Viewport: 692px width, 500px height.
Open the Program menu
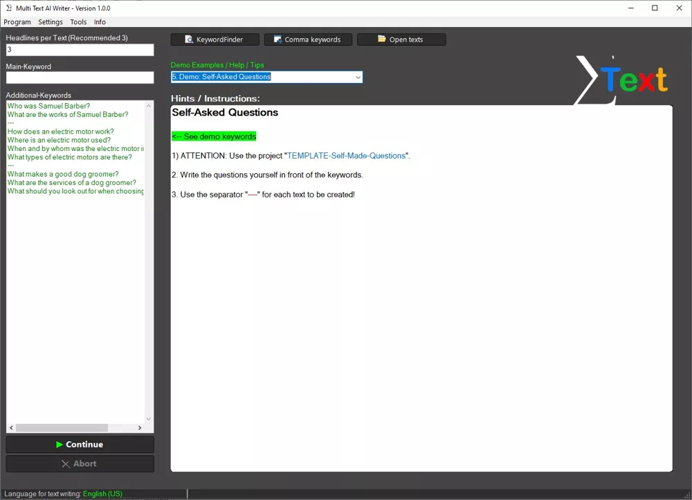[17, 21]
